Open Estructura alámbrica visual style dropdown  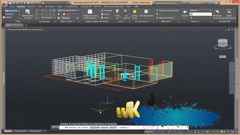[x=68, y=10]
